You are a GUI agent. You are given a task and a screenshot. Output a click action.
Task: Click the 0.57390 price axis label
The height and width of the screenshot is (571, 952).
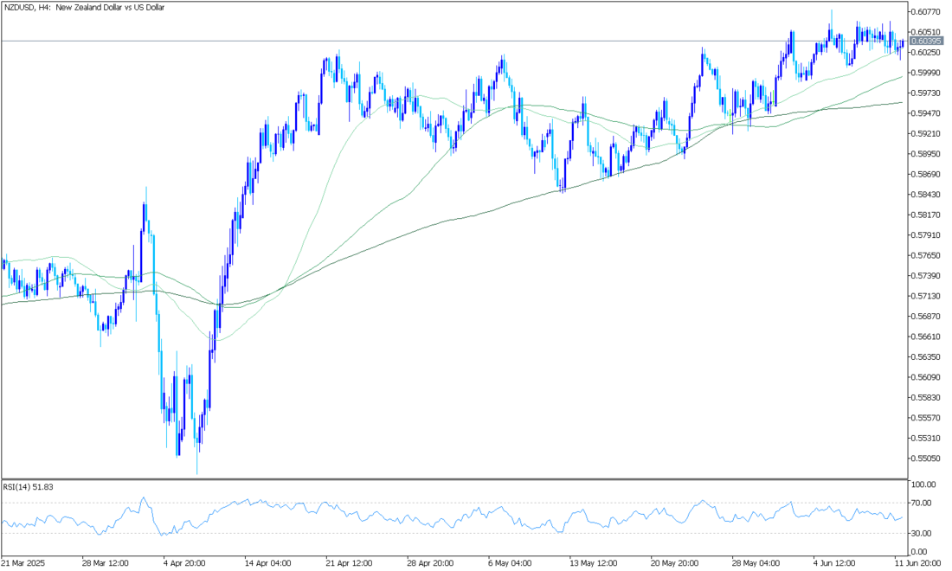926,276
